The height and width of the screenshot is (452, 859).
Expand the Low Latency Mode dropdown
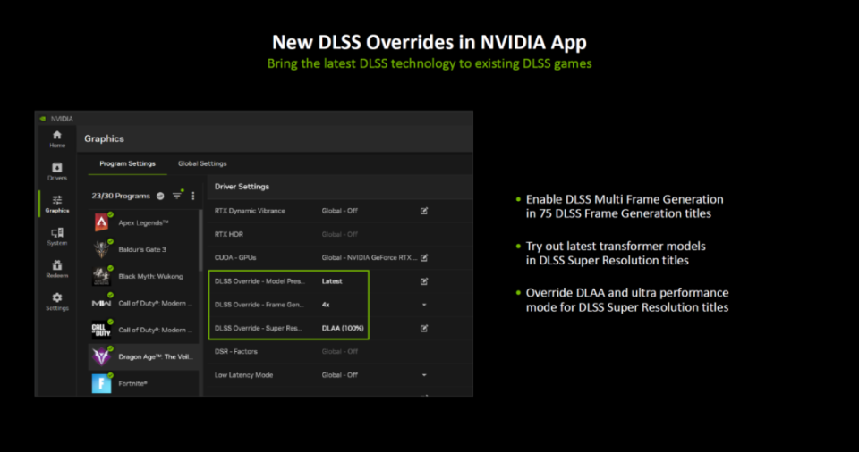click(424, 375)
